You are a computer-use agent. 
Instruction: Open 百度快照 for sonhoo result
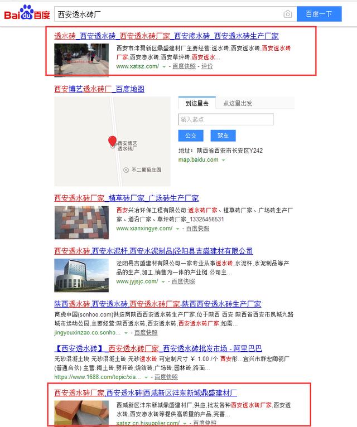tap(146, 332)
